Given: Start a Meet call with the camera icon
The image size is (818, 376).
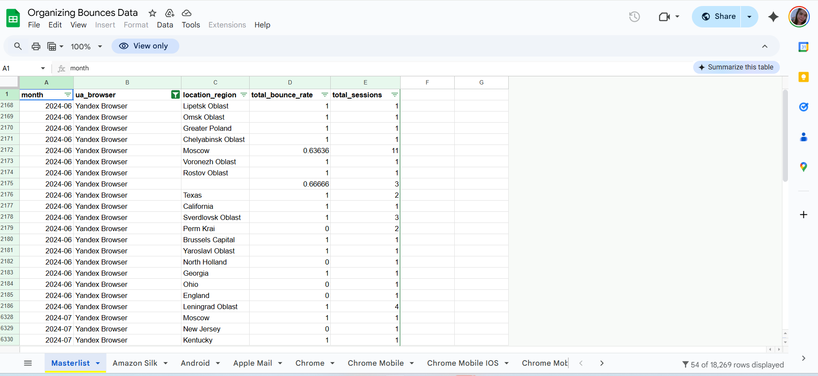Looking at the screenshot, I should (x=664, y=17).
